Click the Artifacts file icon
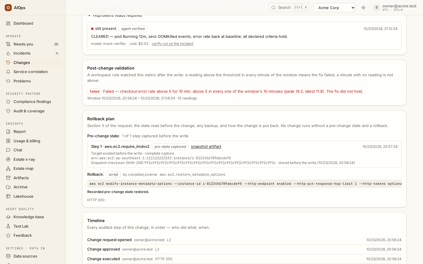This screenshot has height=264, width=423. coord(8,178)
